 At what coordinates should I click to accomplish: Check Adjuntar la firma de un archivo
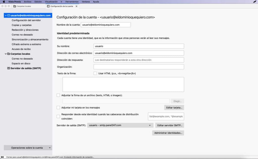[x=58, y=95]
